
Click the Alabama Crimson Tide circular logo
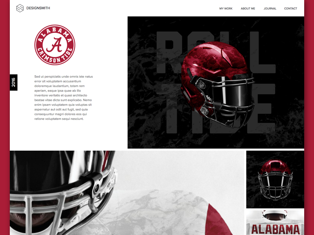55,45
